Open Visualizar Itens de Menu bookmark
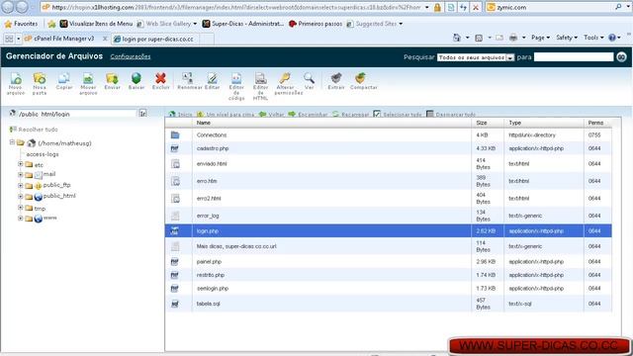This screenshot has width=633, height=356. pos(96,24)
